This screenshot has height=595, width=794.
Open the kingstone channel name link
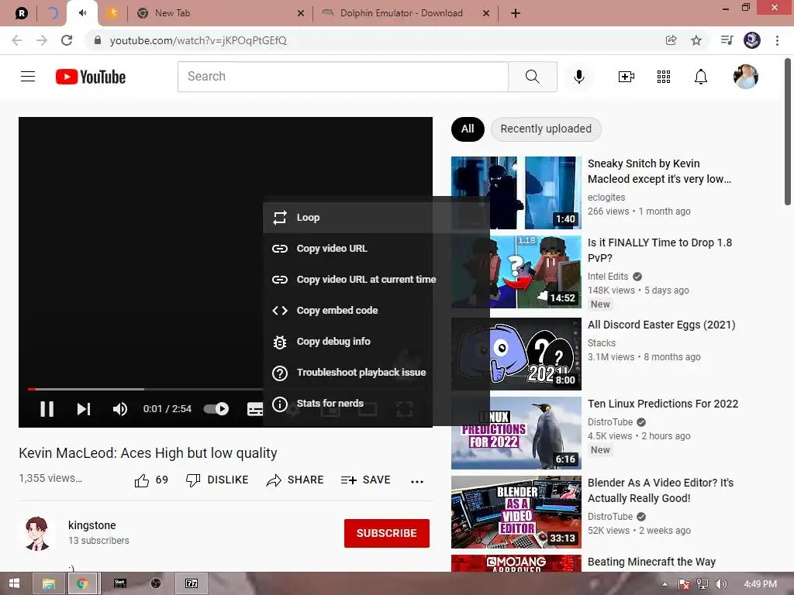(91, 525)
